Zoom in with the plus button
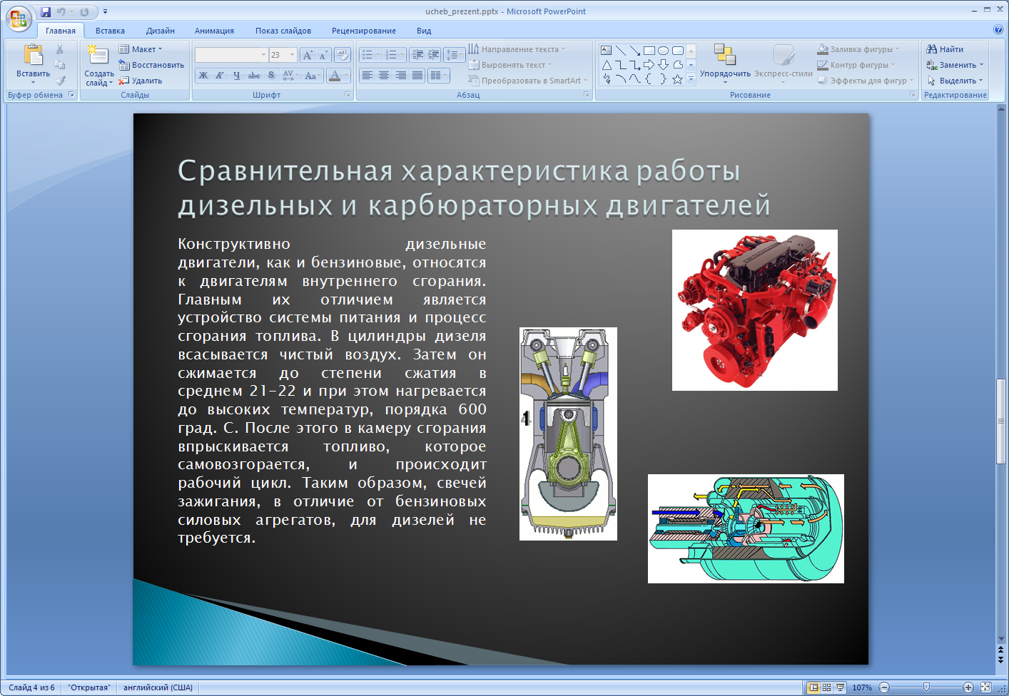 tap(968, 687)
